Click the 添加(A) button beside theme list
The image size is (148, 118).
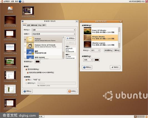click(x=71, y=38)
